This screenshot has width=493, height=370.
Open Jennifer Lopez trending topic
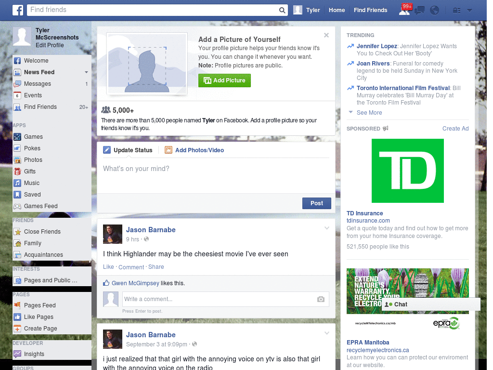(x=376, y=46)
